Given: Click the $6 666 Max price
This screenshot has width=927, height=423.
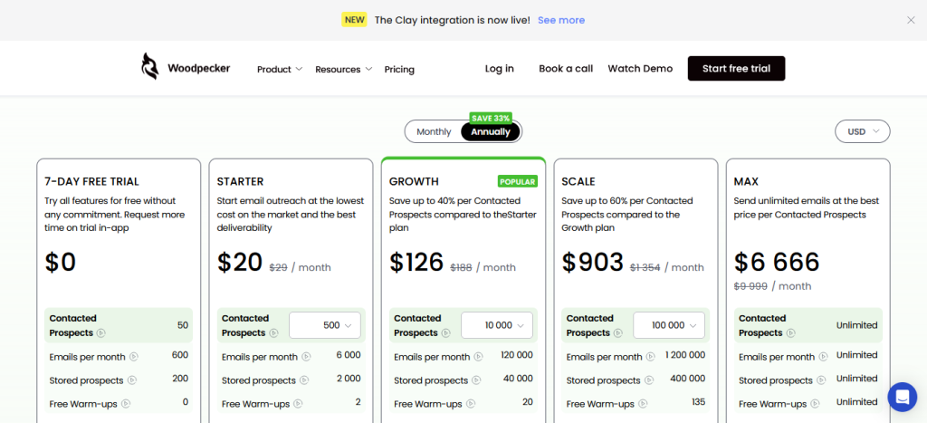Looking at the screenshot, I should tap(777, 262).
